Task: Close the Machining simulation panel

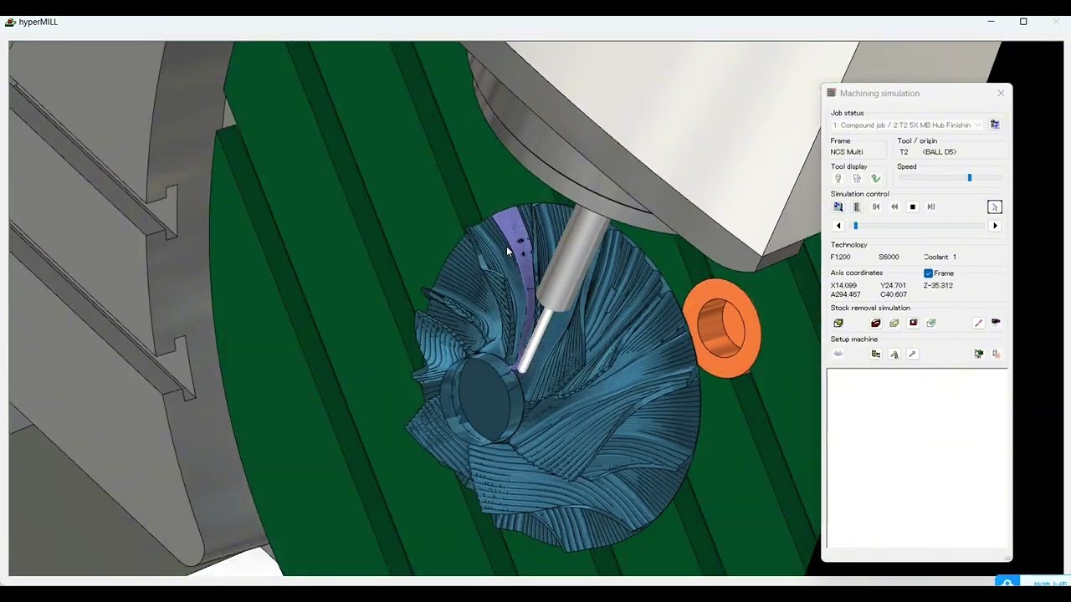Action: click(x=1001, y=93)
